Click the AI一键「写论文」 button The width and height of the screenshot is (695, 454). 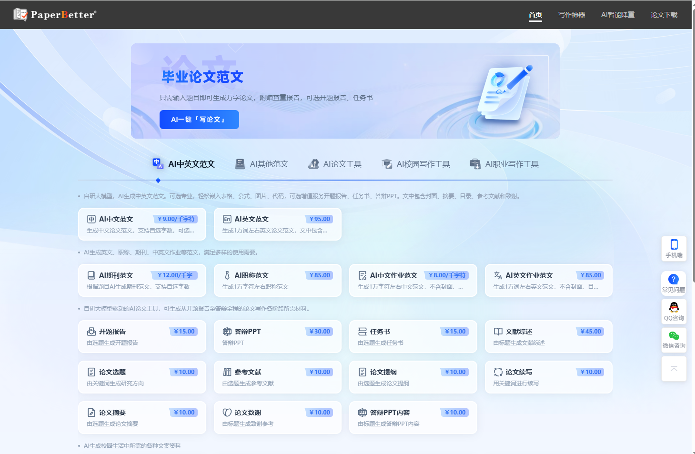199,120
